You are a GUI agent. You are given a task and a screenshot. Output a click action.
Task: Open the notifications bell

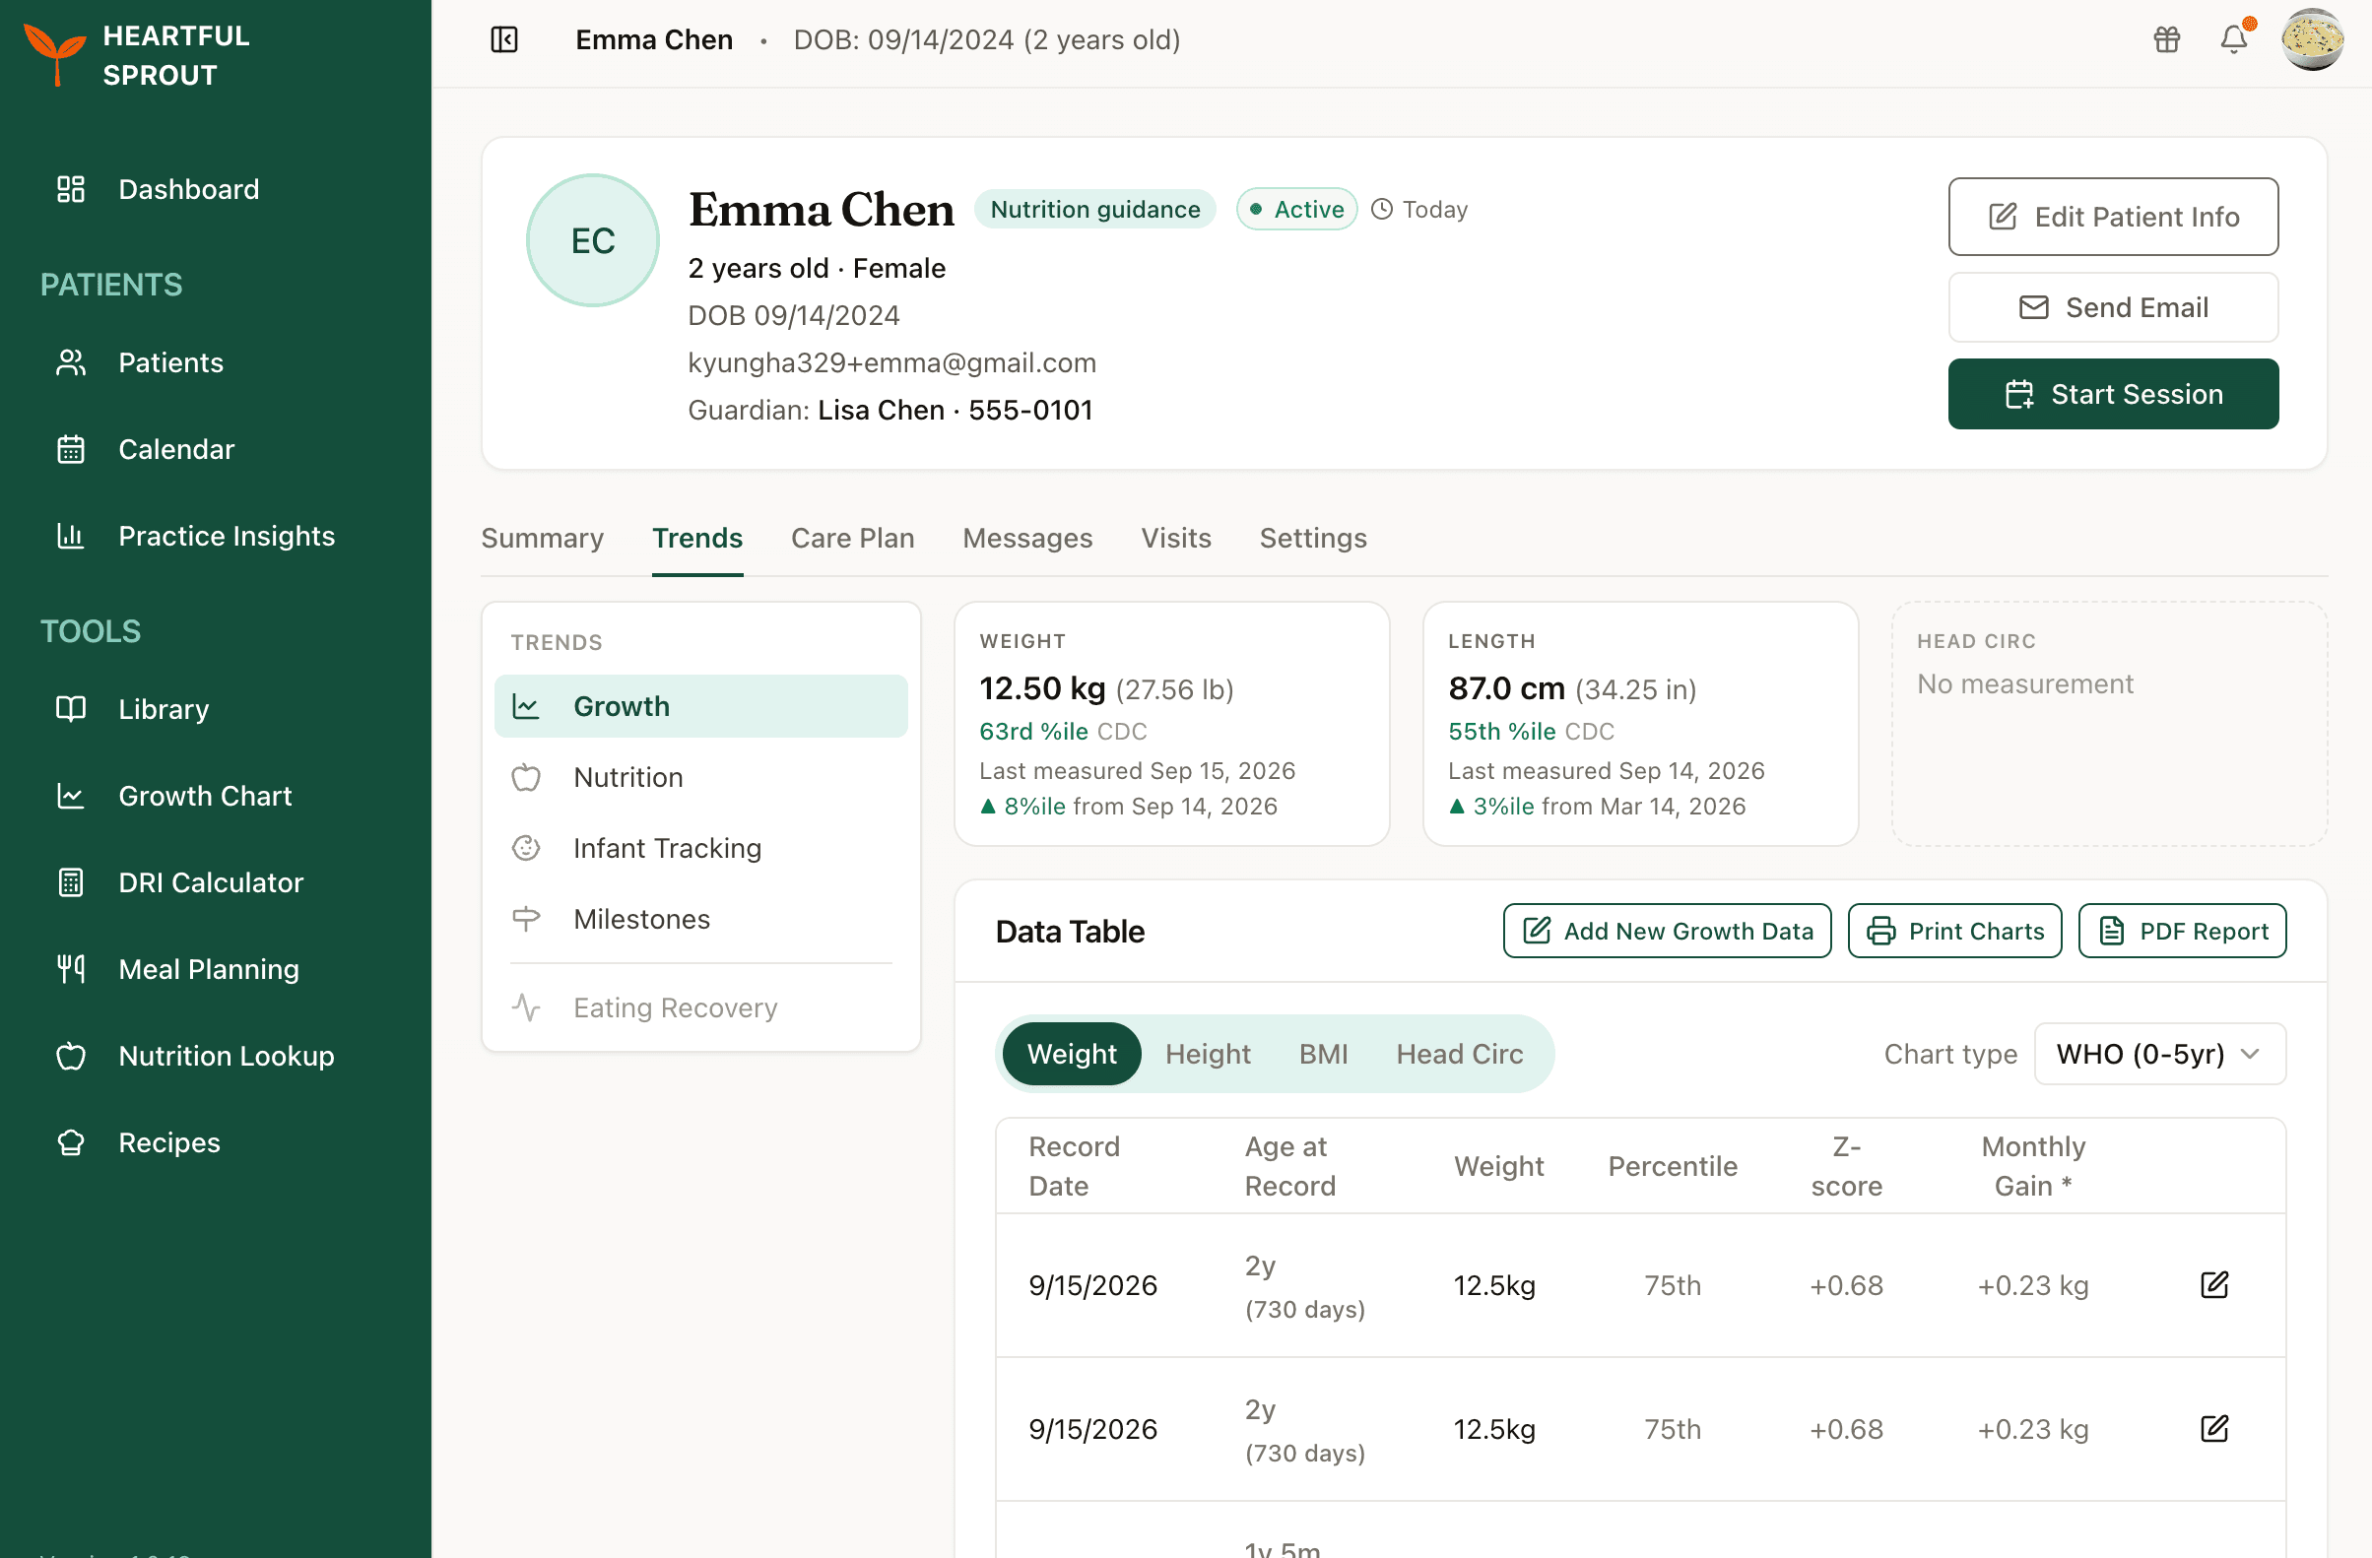click(2234, 39)
